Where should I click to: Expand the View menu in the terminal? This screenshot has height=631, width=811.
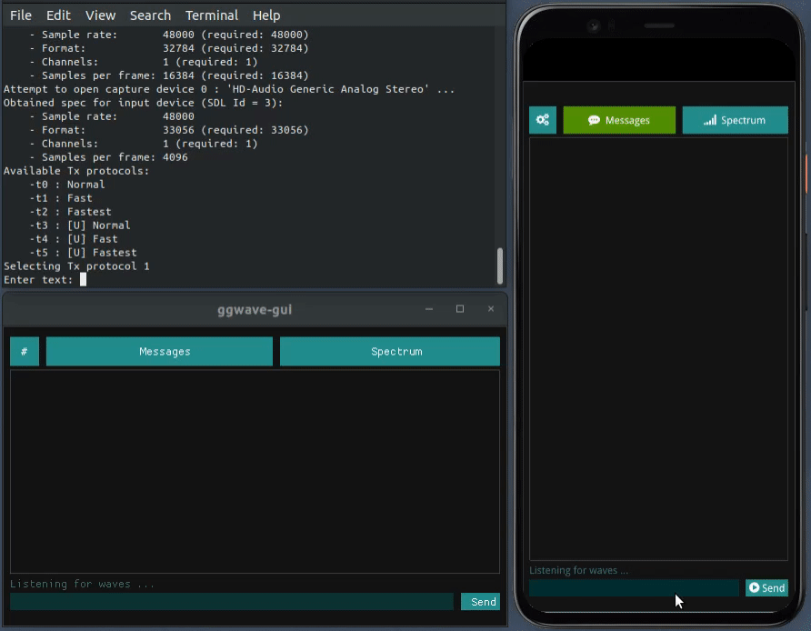click(101, 15)
